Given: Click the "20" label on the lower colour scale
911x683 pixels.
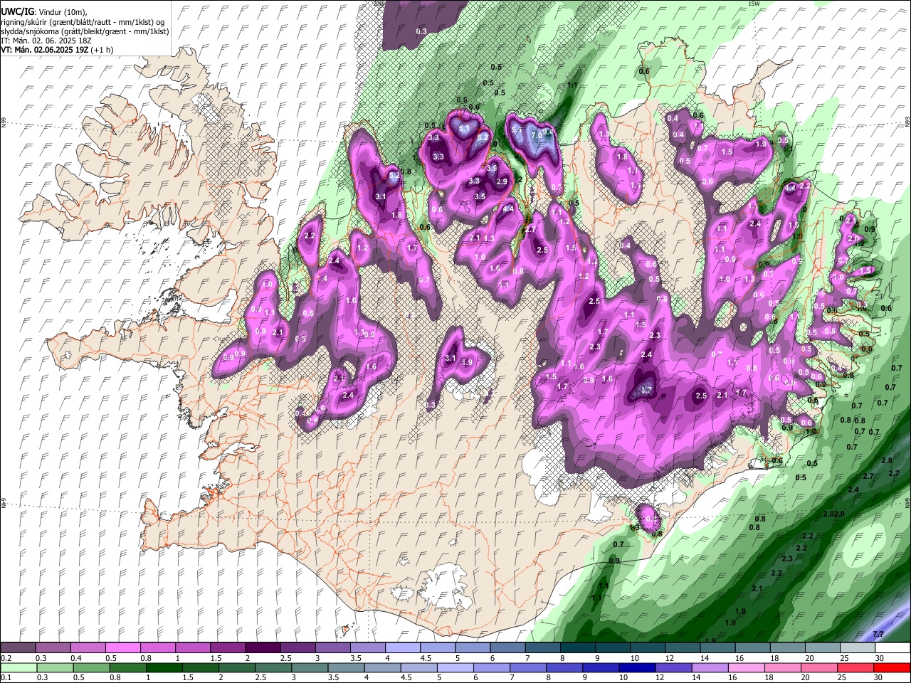Looking at the screenshot, I should pos(805,677).
